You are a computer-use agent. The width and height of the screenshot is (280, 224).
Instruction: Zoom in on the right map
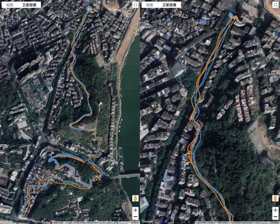pyautogui.click(x=275, y=210)
